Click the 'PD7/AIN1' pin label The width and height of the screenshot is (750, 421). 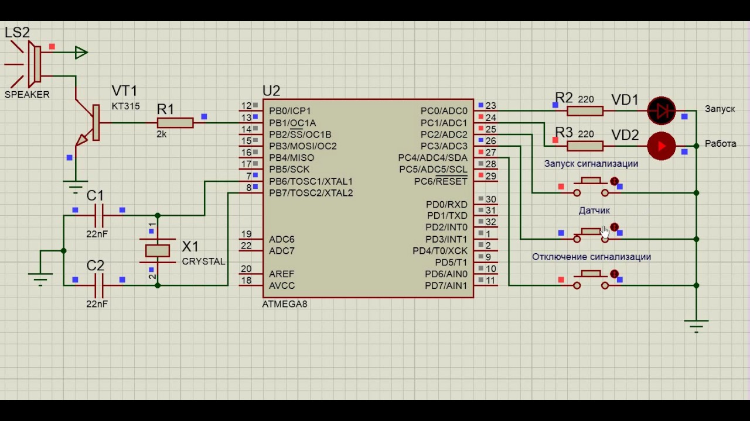(x=446, y=286)
